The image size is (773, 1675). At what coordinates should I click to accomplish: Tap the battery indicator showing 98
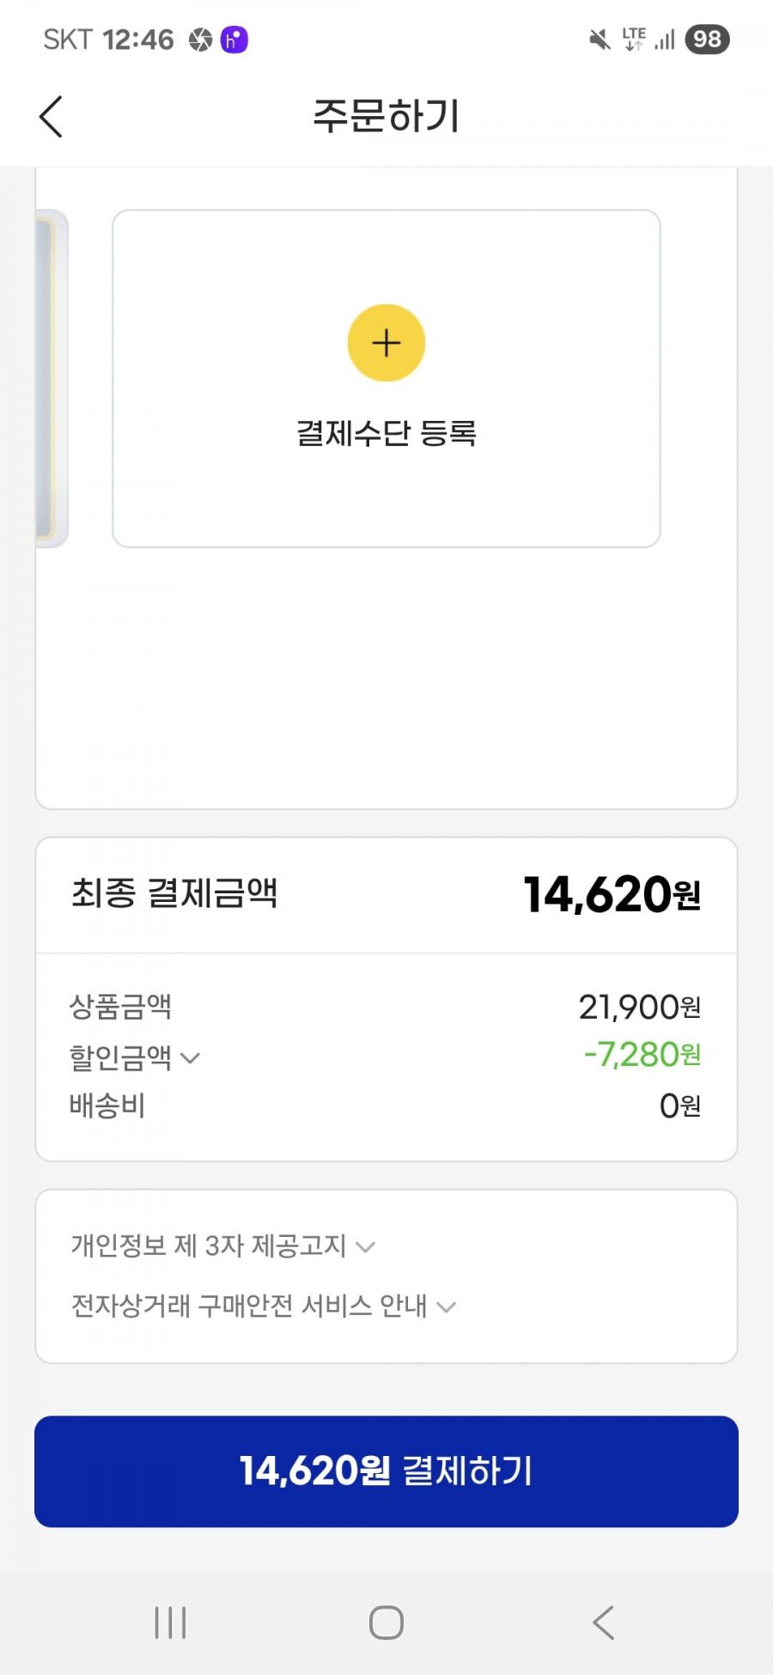click(x=707, y=40)
